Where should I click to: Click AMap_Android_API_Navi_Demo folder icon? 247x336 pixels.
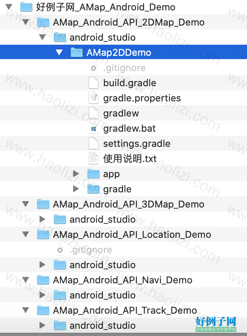[43, 280]
